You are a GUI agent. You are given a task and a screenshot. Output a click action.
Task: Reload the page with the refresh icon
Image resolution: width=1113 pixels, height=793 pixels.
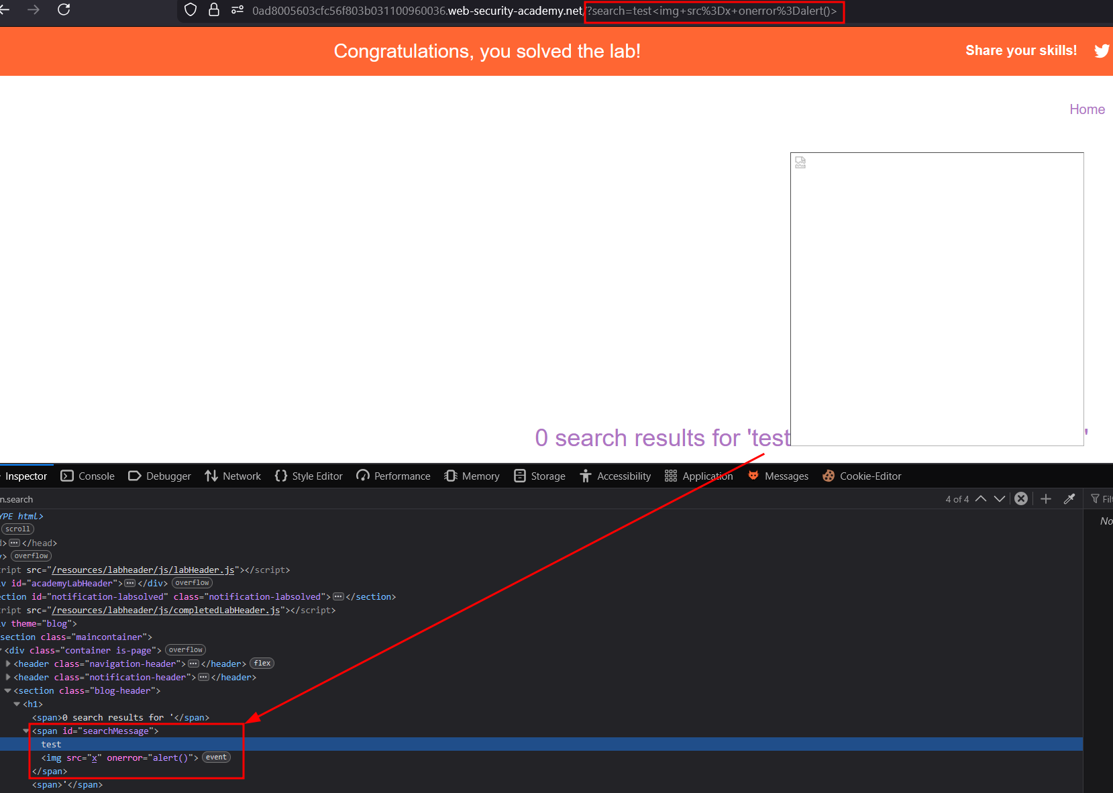tap(64, 9)
